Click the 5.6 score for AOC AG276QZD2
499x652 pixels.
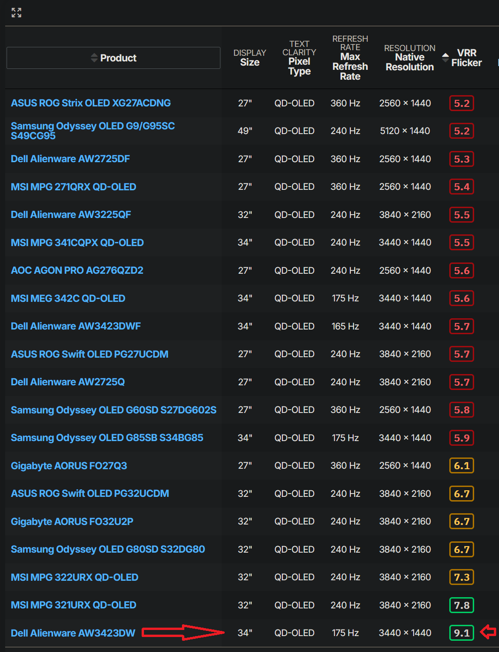pos(461,270)
